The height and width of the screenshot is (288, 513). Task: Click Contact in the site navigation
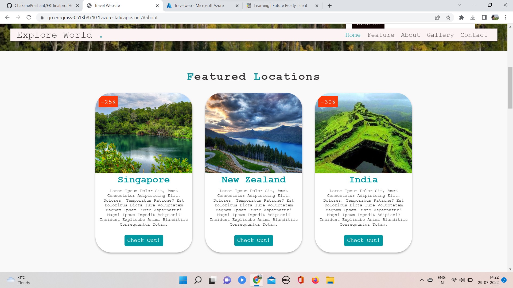point(474,35)
